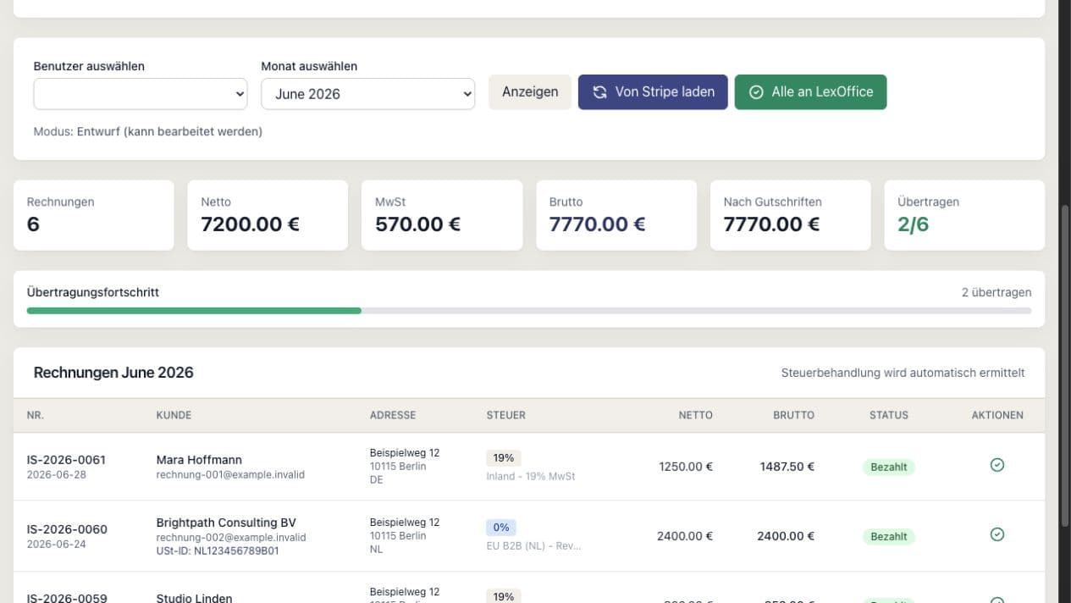Click the Netto total 7200.00 €
Viewport: 1071px width, 603px height.
pos(250,224)
